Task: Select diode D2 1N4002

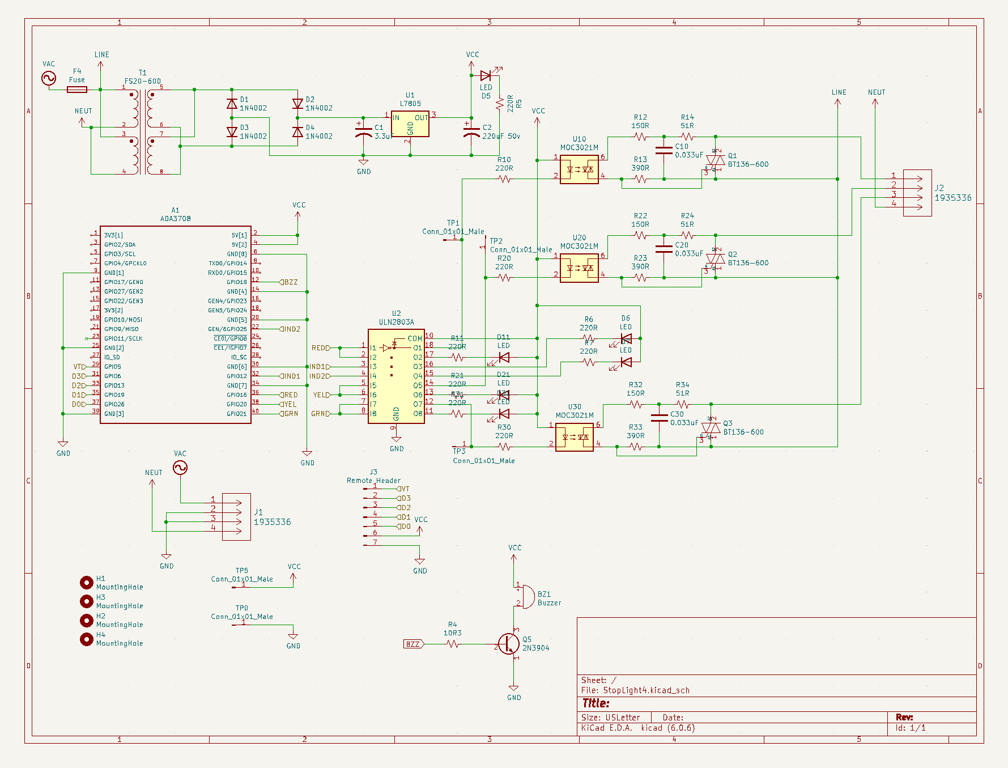Action: tap(297, 104)
